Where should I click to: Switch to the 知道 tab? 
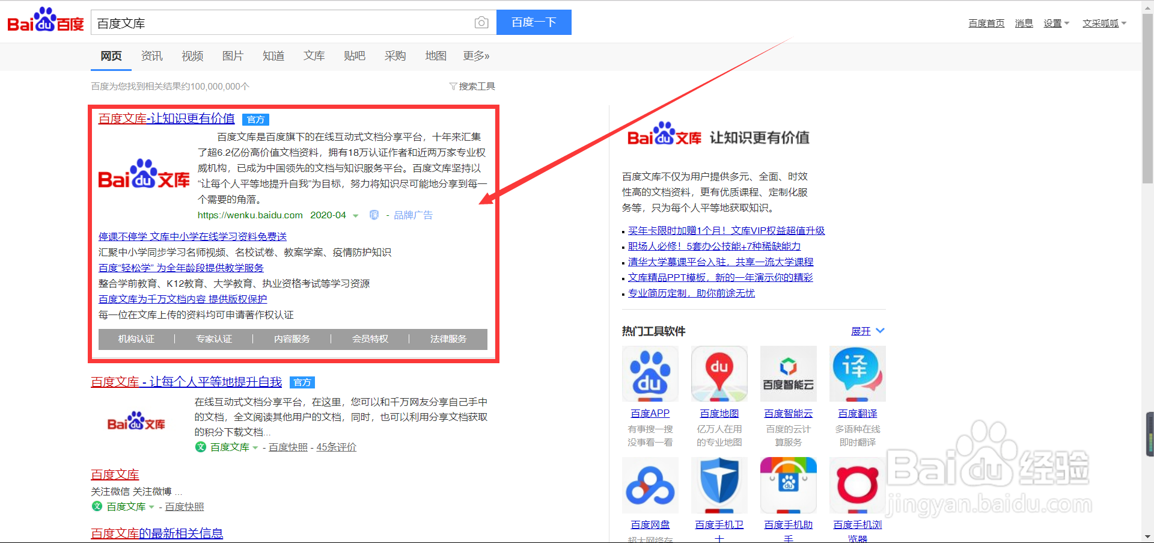pos(273,56)
